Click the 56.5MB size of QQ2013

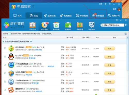(96, 57)
